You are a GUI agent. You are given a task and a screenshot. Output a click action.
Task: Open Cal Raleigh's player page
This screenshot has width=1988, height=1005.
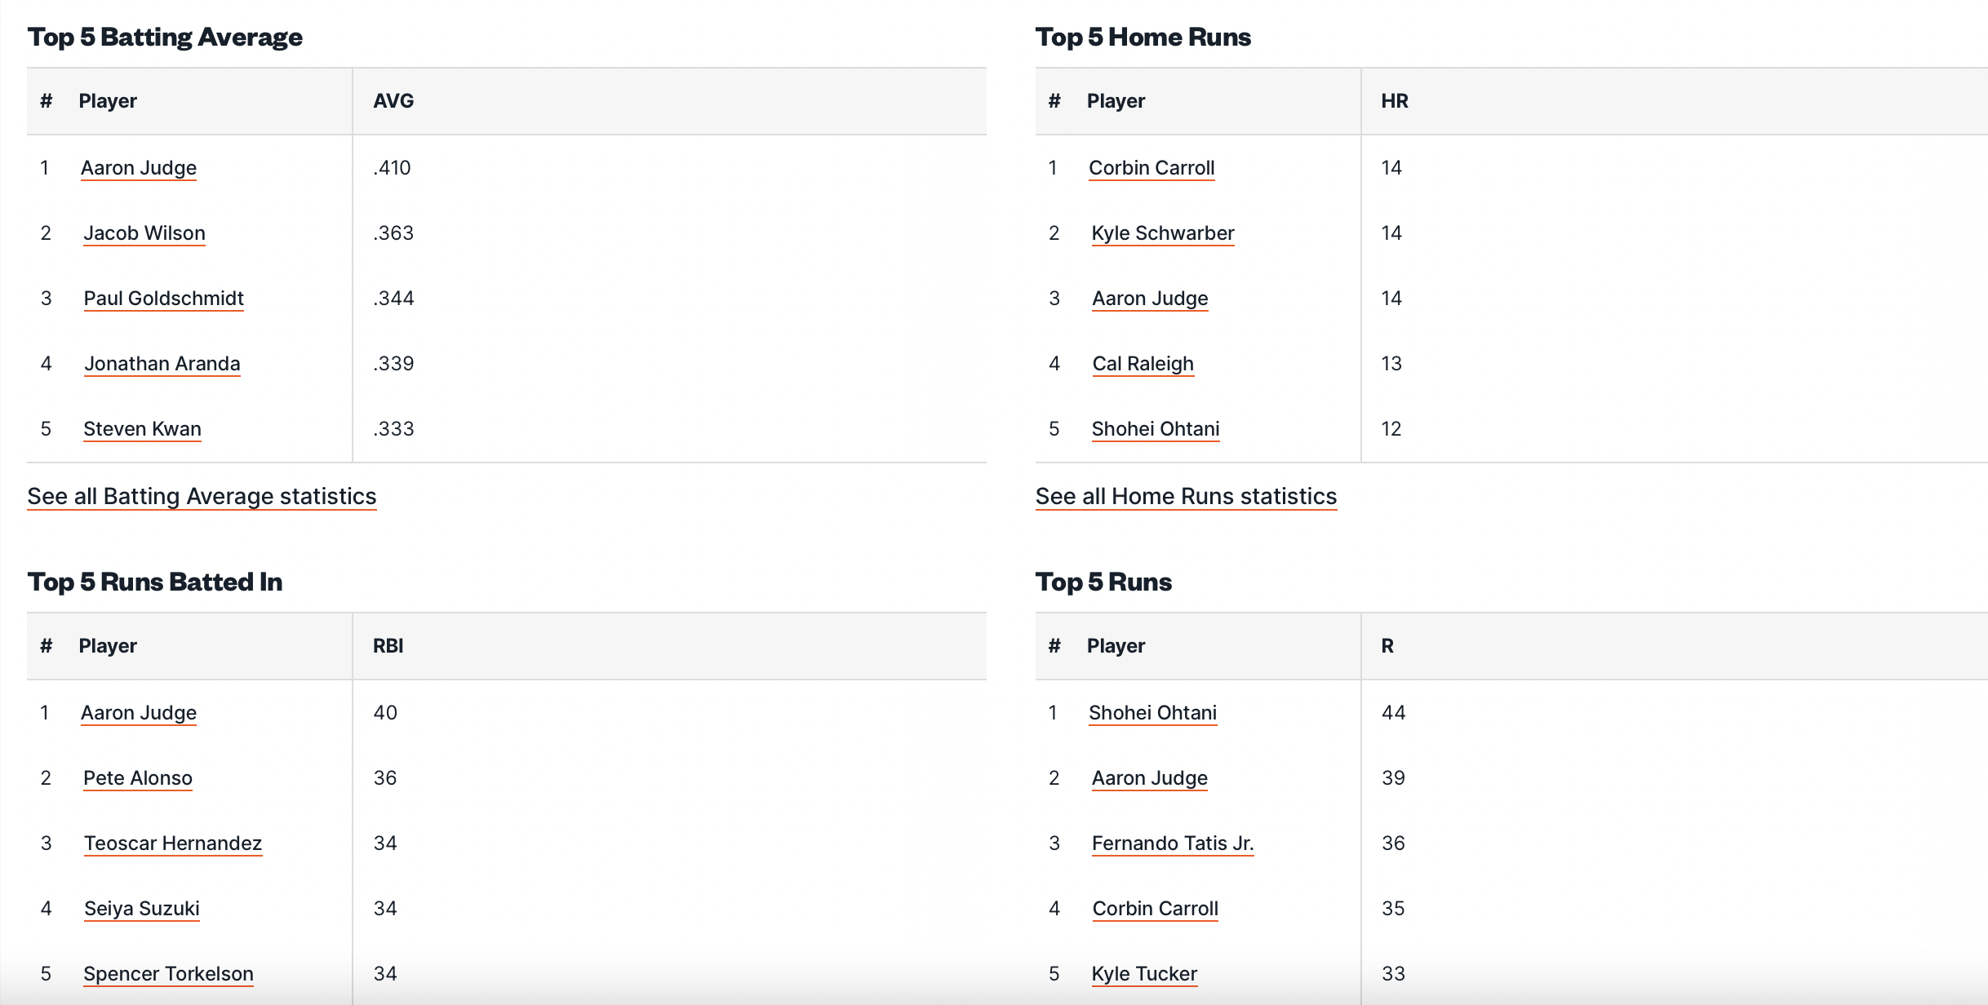(1143, 364)
